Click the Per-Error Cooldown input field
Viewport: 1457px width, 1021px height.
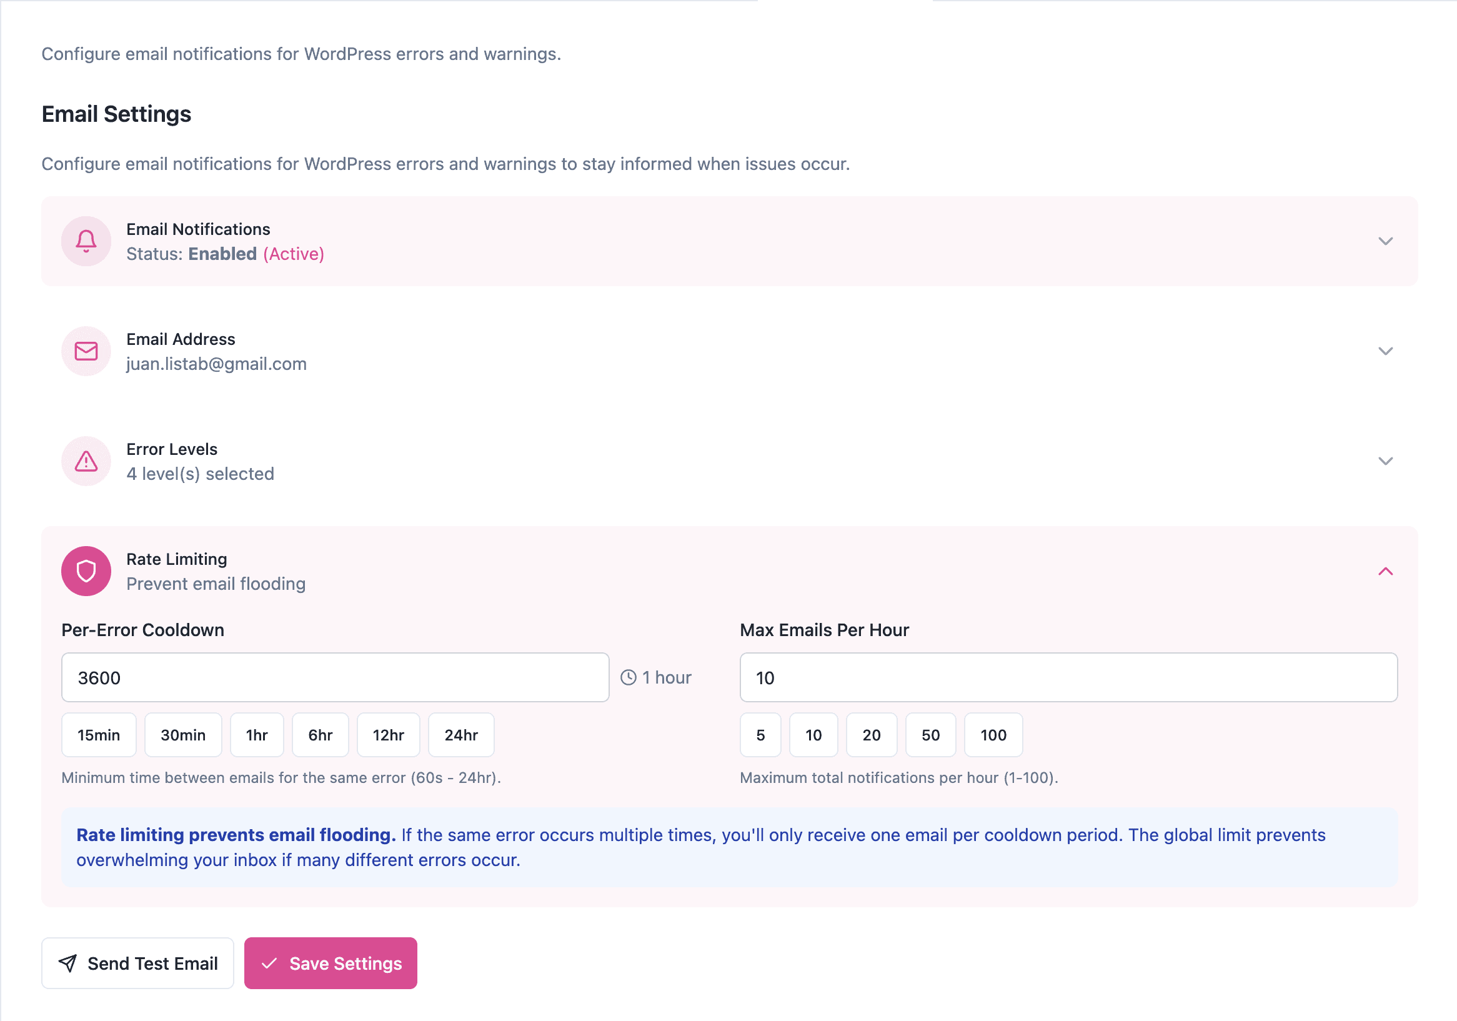335,678
